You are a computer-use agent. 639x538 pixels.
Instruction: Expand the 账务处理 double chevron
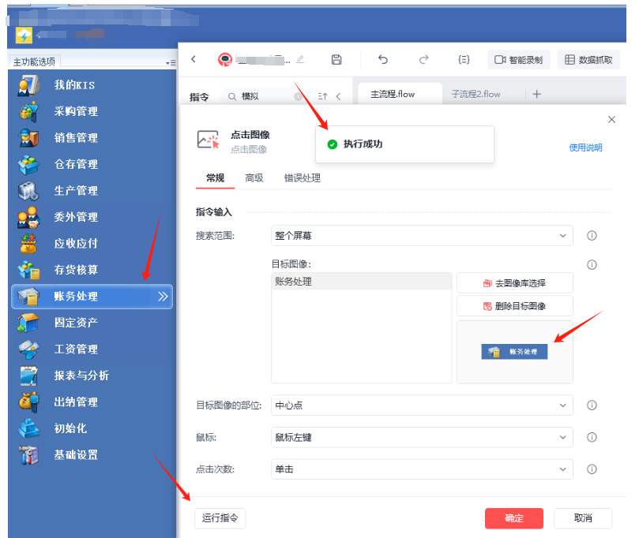pos(163,297)
